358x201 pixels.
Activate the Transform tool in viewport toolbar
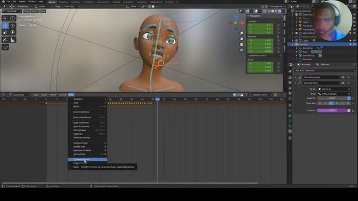[12, 32]
